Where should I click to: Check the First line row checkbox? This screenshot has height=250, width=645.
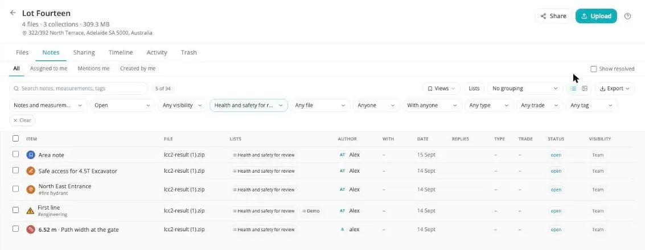pos(15,210)
